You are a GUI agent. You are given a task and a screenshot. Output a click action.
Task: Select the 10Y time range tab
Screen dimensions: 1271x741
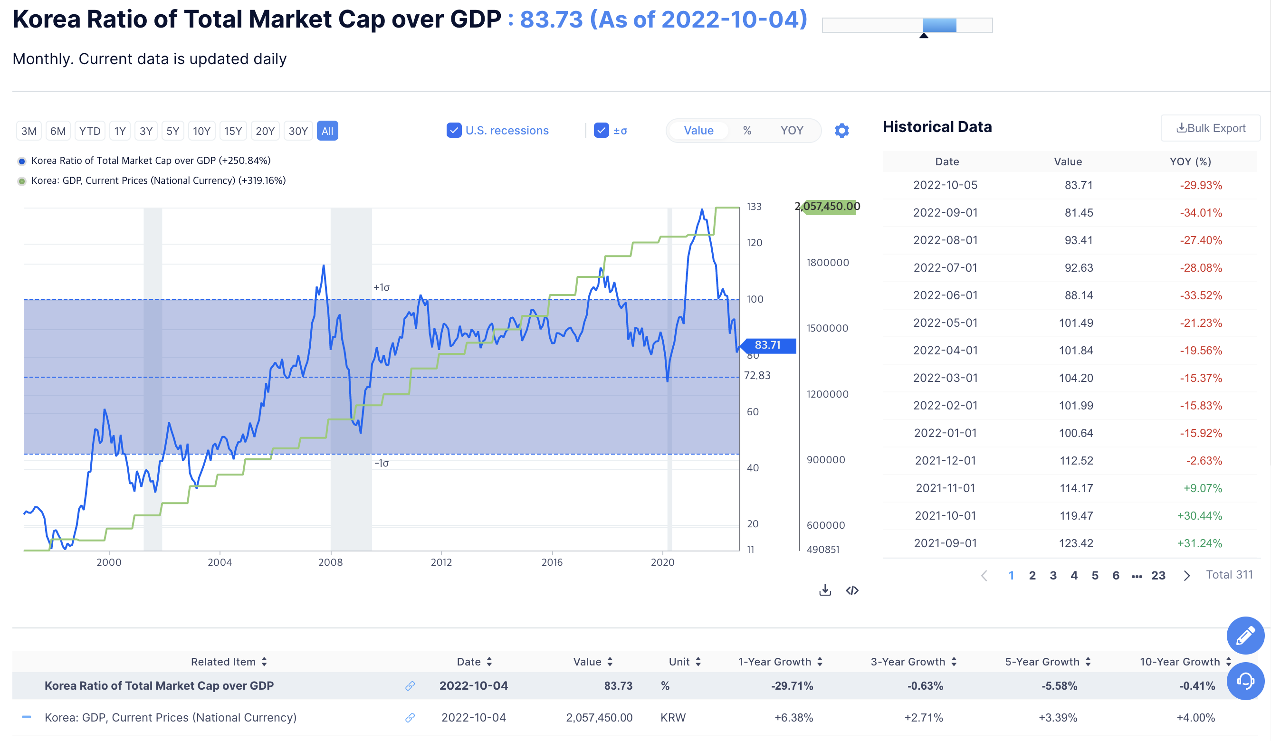coord(201,131)
